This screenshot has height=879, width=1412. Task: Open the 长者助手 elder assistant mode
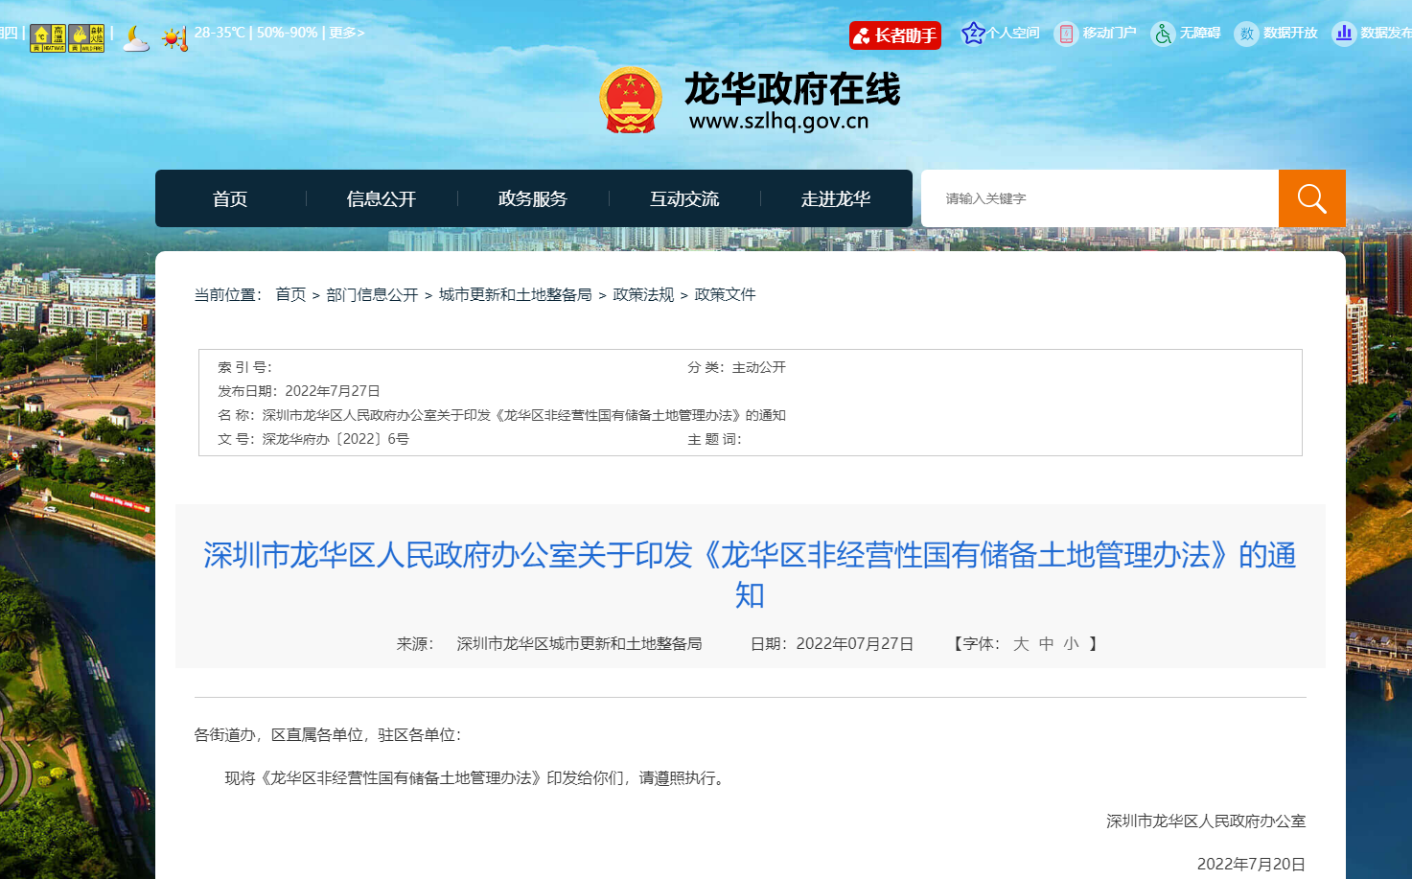click(894, 35)
